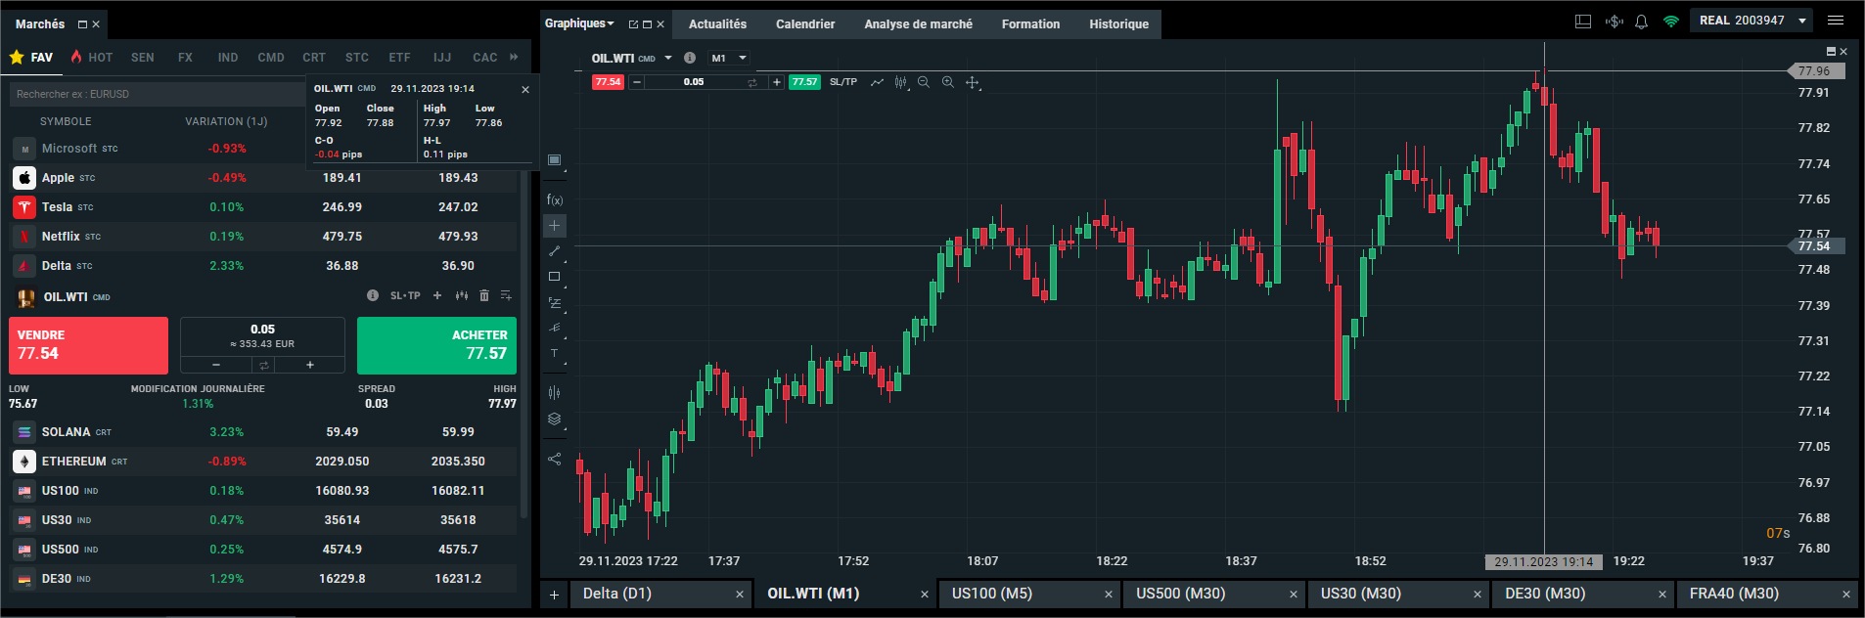The height and width of the screenshot is (618, 1865).
Task: Select the trend line drawing tool
Action: (x=555, y=251)
